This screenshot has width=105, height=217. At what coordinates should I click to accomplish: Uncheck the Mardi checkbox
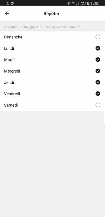tap(98, 60)
